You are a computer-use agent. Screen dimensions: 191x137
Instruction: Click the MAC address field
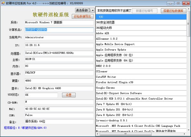point(59,109)
